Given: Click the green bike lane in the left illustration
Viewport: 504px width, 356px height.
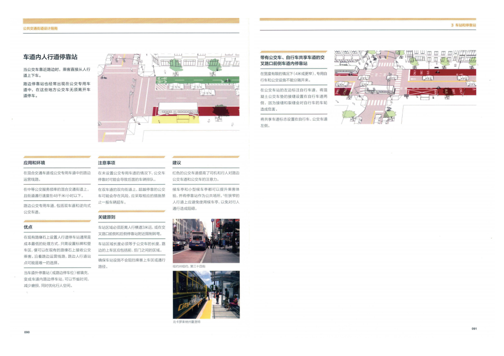Looking at the screenshot, I should tap(197, 81).
